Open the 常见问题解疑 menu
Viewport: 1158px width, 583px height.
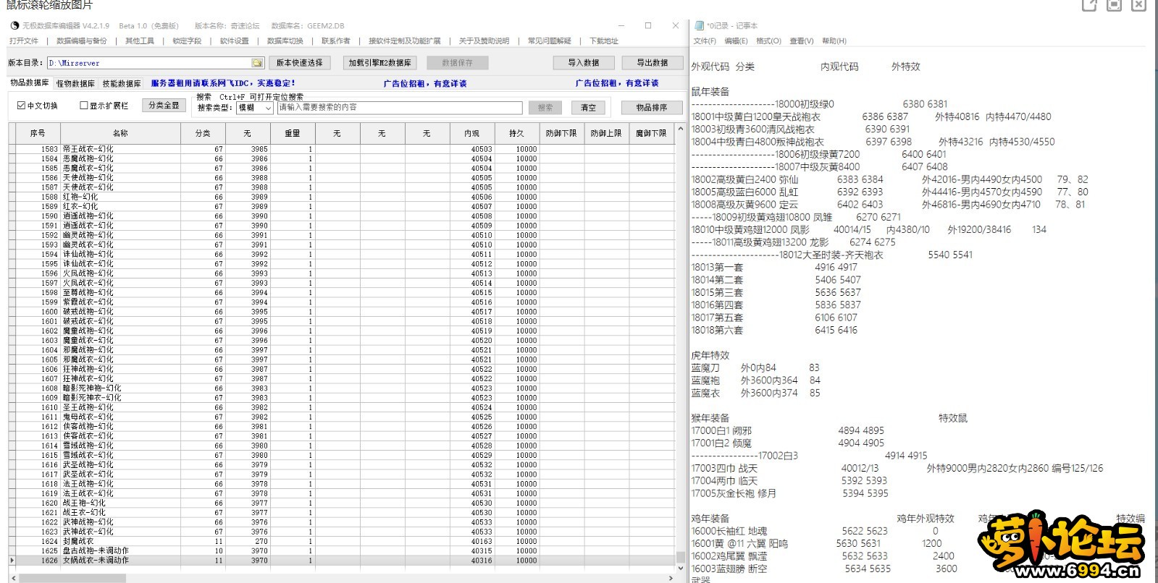(x=549, y=41)
